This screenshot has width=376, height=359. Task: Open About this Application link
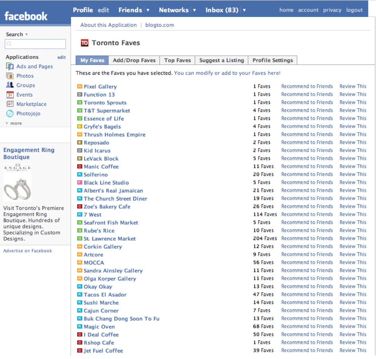point(108,25)
